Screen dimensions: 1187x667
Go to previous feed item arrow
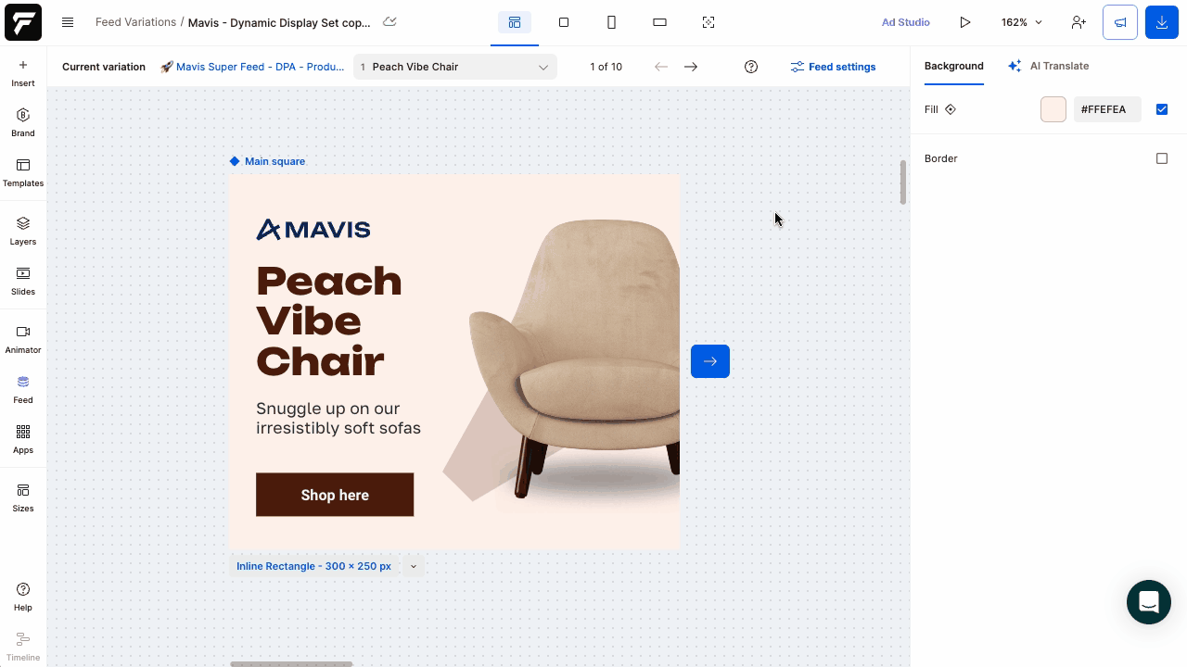pyautogui.click(x=661, y=67)
